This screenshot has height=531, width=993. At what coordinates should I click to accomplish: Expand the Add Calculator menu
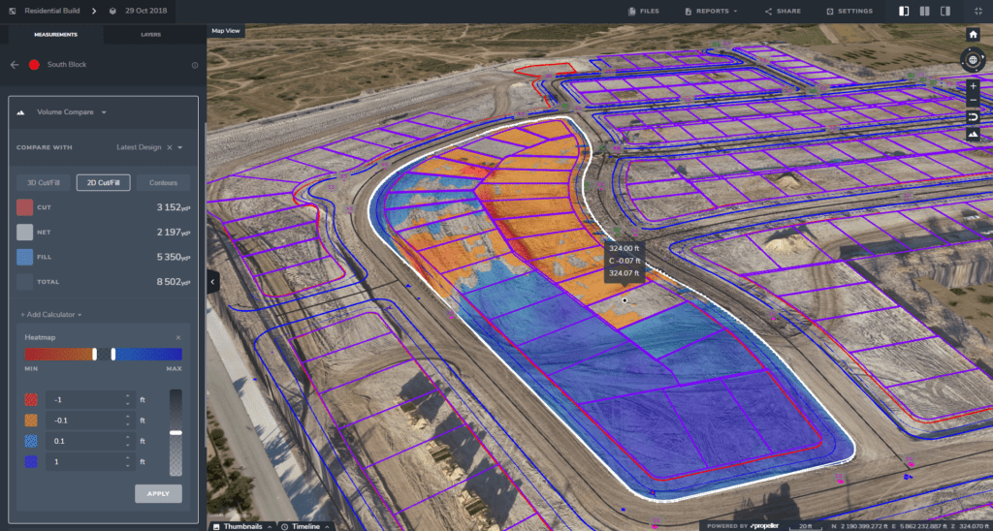[52, 315]
